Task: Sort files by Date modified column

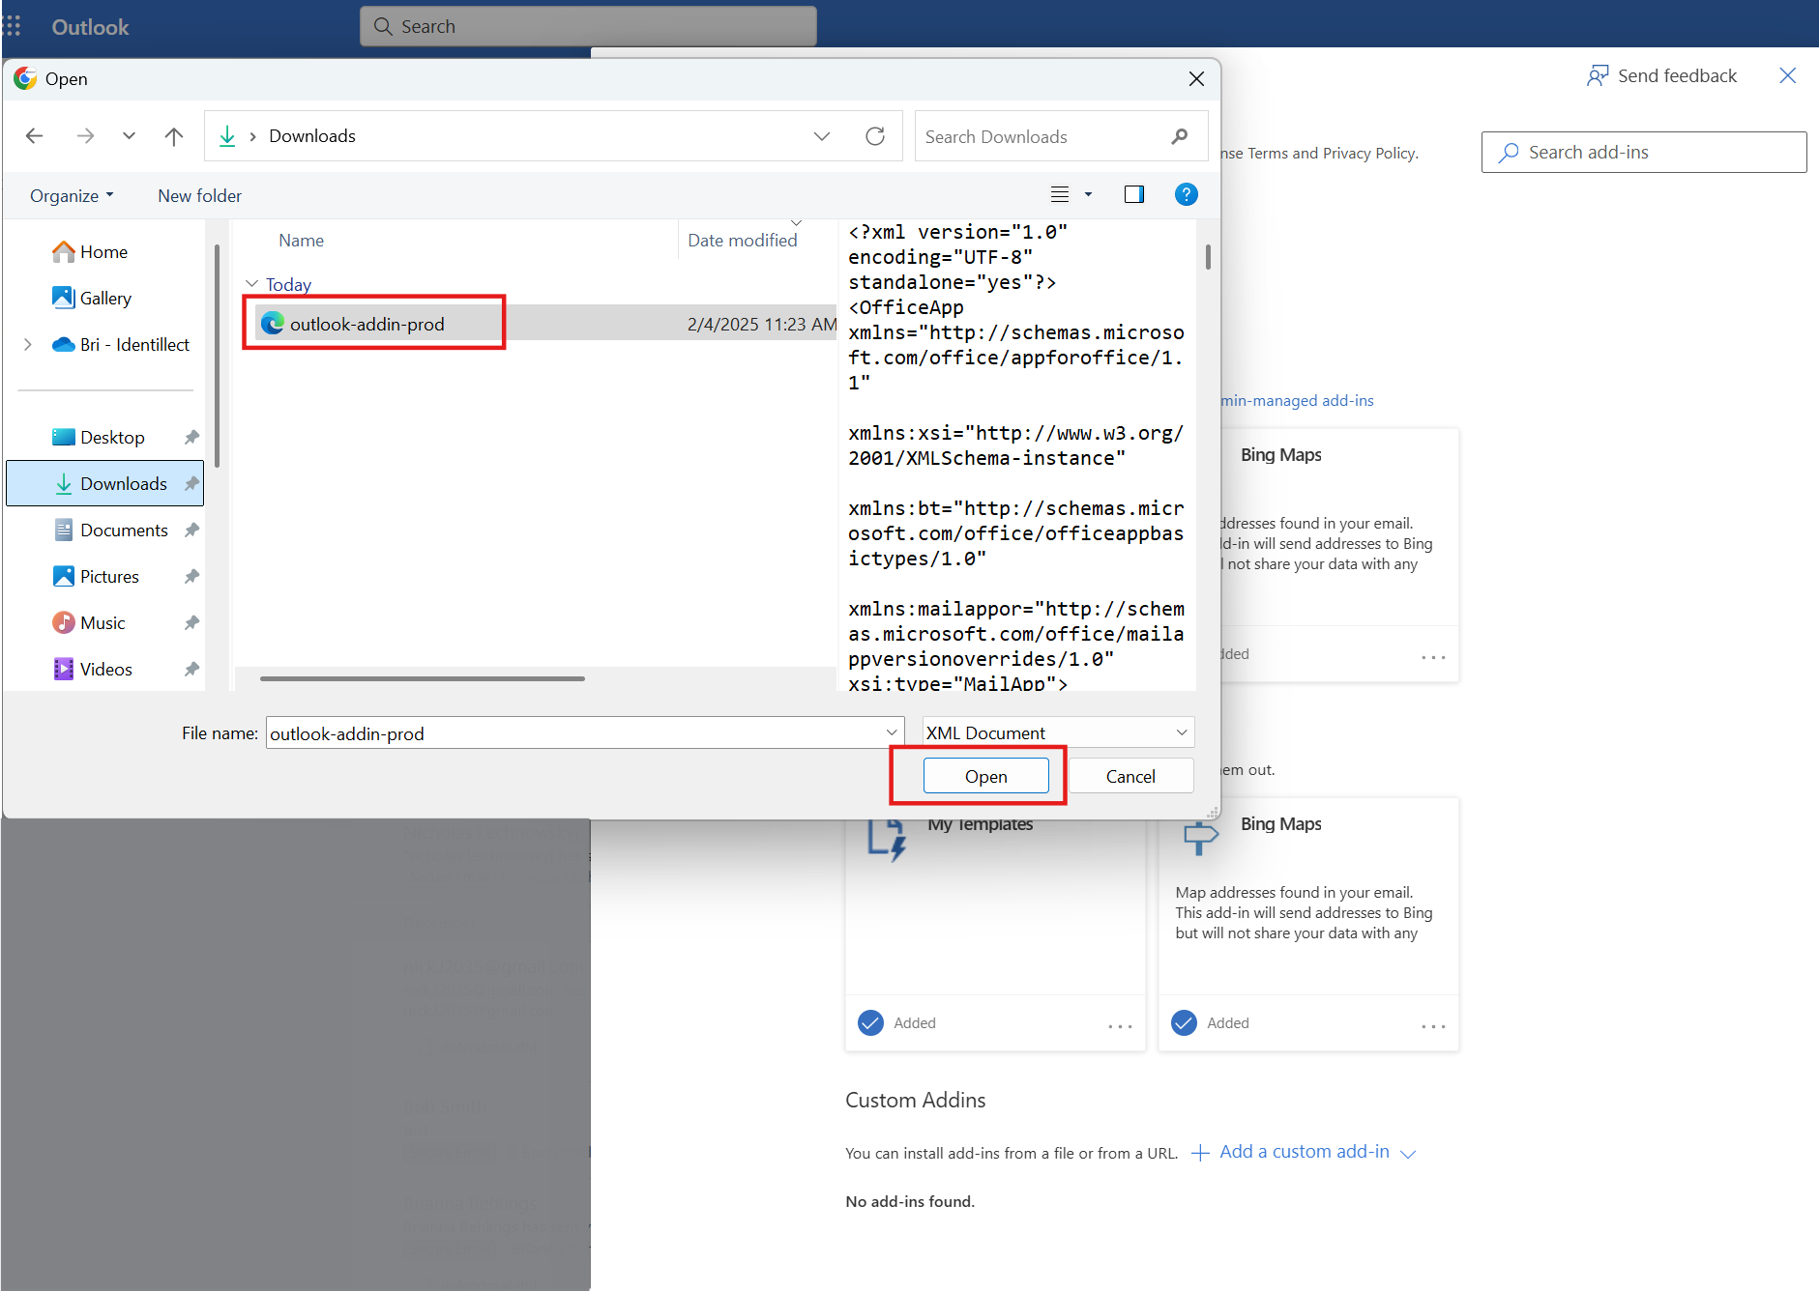Action: tap(743, 241)
